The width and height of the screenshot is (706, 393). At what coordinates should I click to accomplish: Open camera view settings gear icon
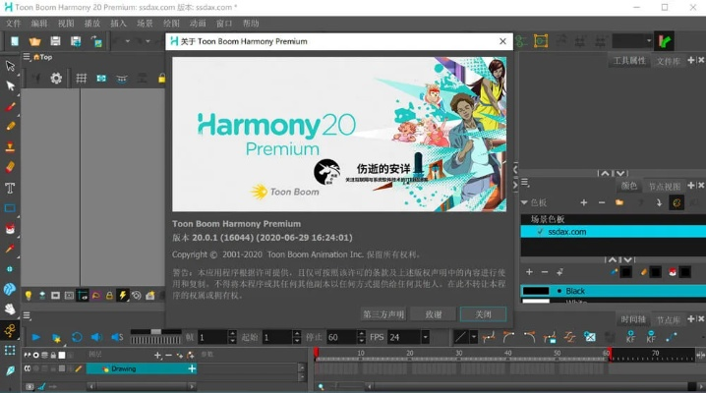[56, 79]
